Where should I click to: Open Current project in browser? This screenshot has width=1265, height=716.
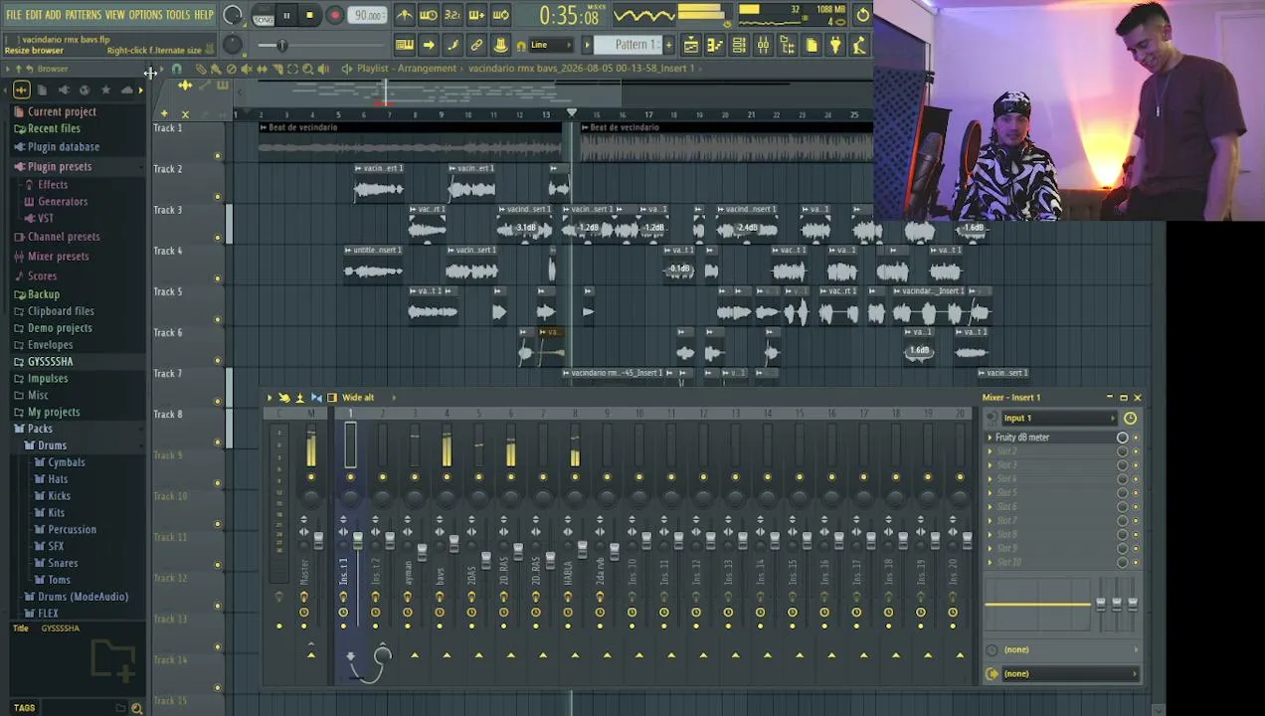point(62,111)
